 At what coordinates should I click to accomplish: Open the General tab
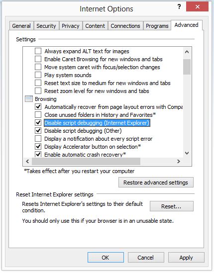point(21,26)
